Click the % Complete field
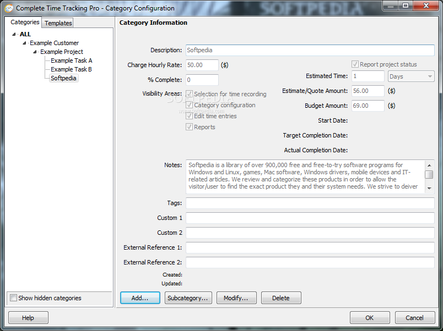This screenshot has height=331, width=443. (202, 80)
